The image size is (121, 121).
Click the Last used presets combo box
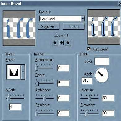[x=62, y=19]
